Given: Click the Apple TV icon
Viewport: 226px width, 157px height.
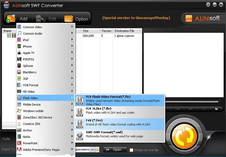Looking at the screenshot, I should pyautogui.click(x=19, y=53).
